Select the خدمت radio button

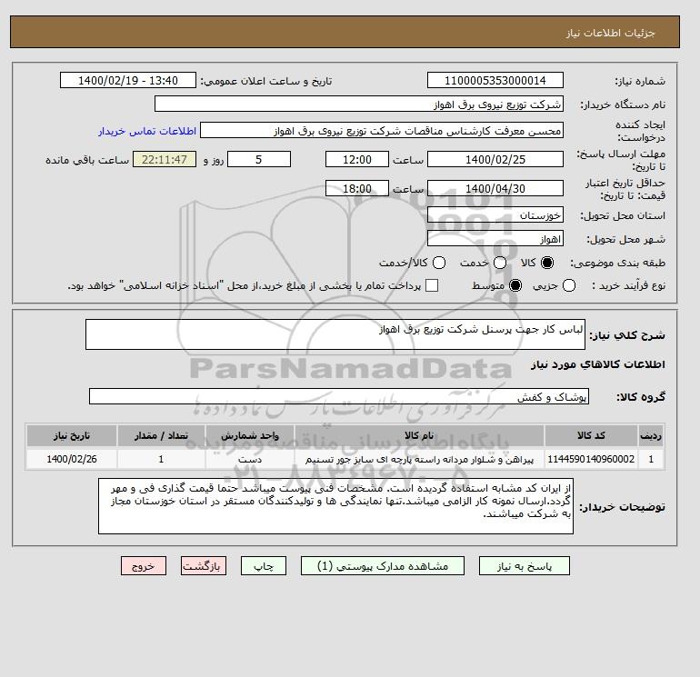click(x=500, y=263)
